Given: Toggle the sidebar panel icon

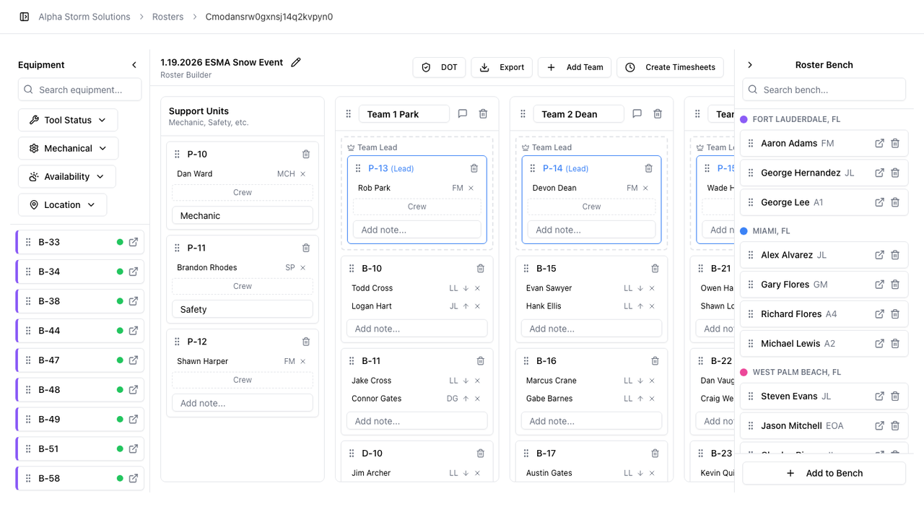Looking at the screenshot, I should click(x=24, y=17).
